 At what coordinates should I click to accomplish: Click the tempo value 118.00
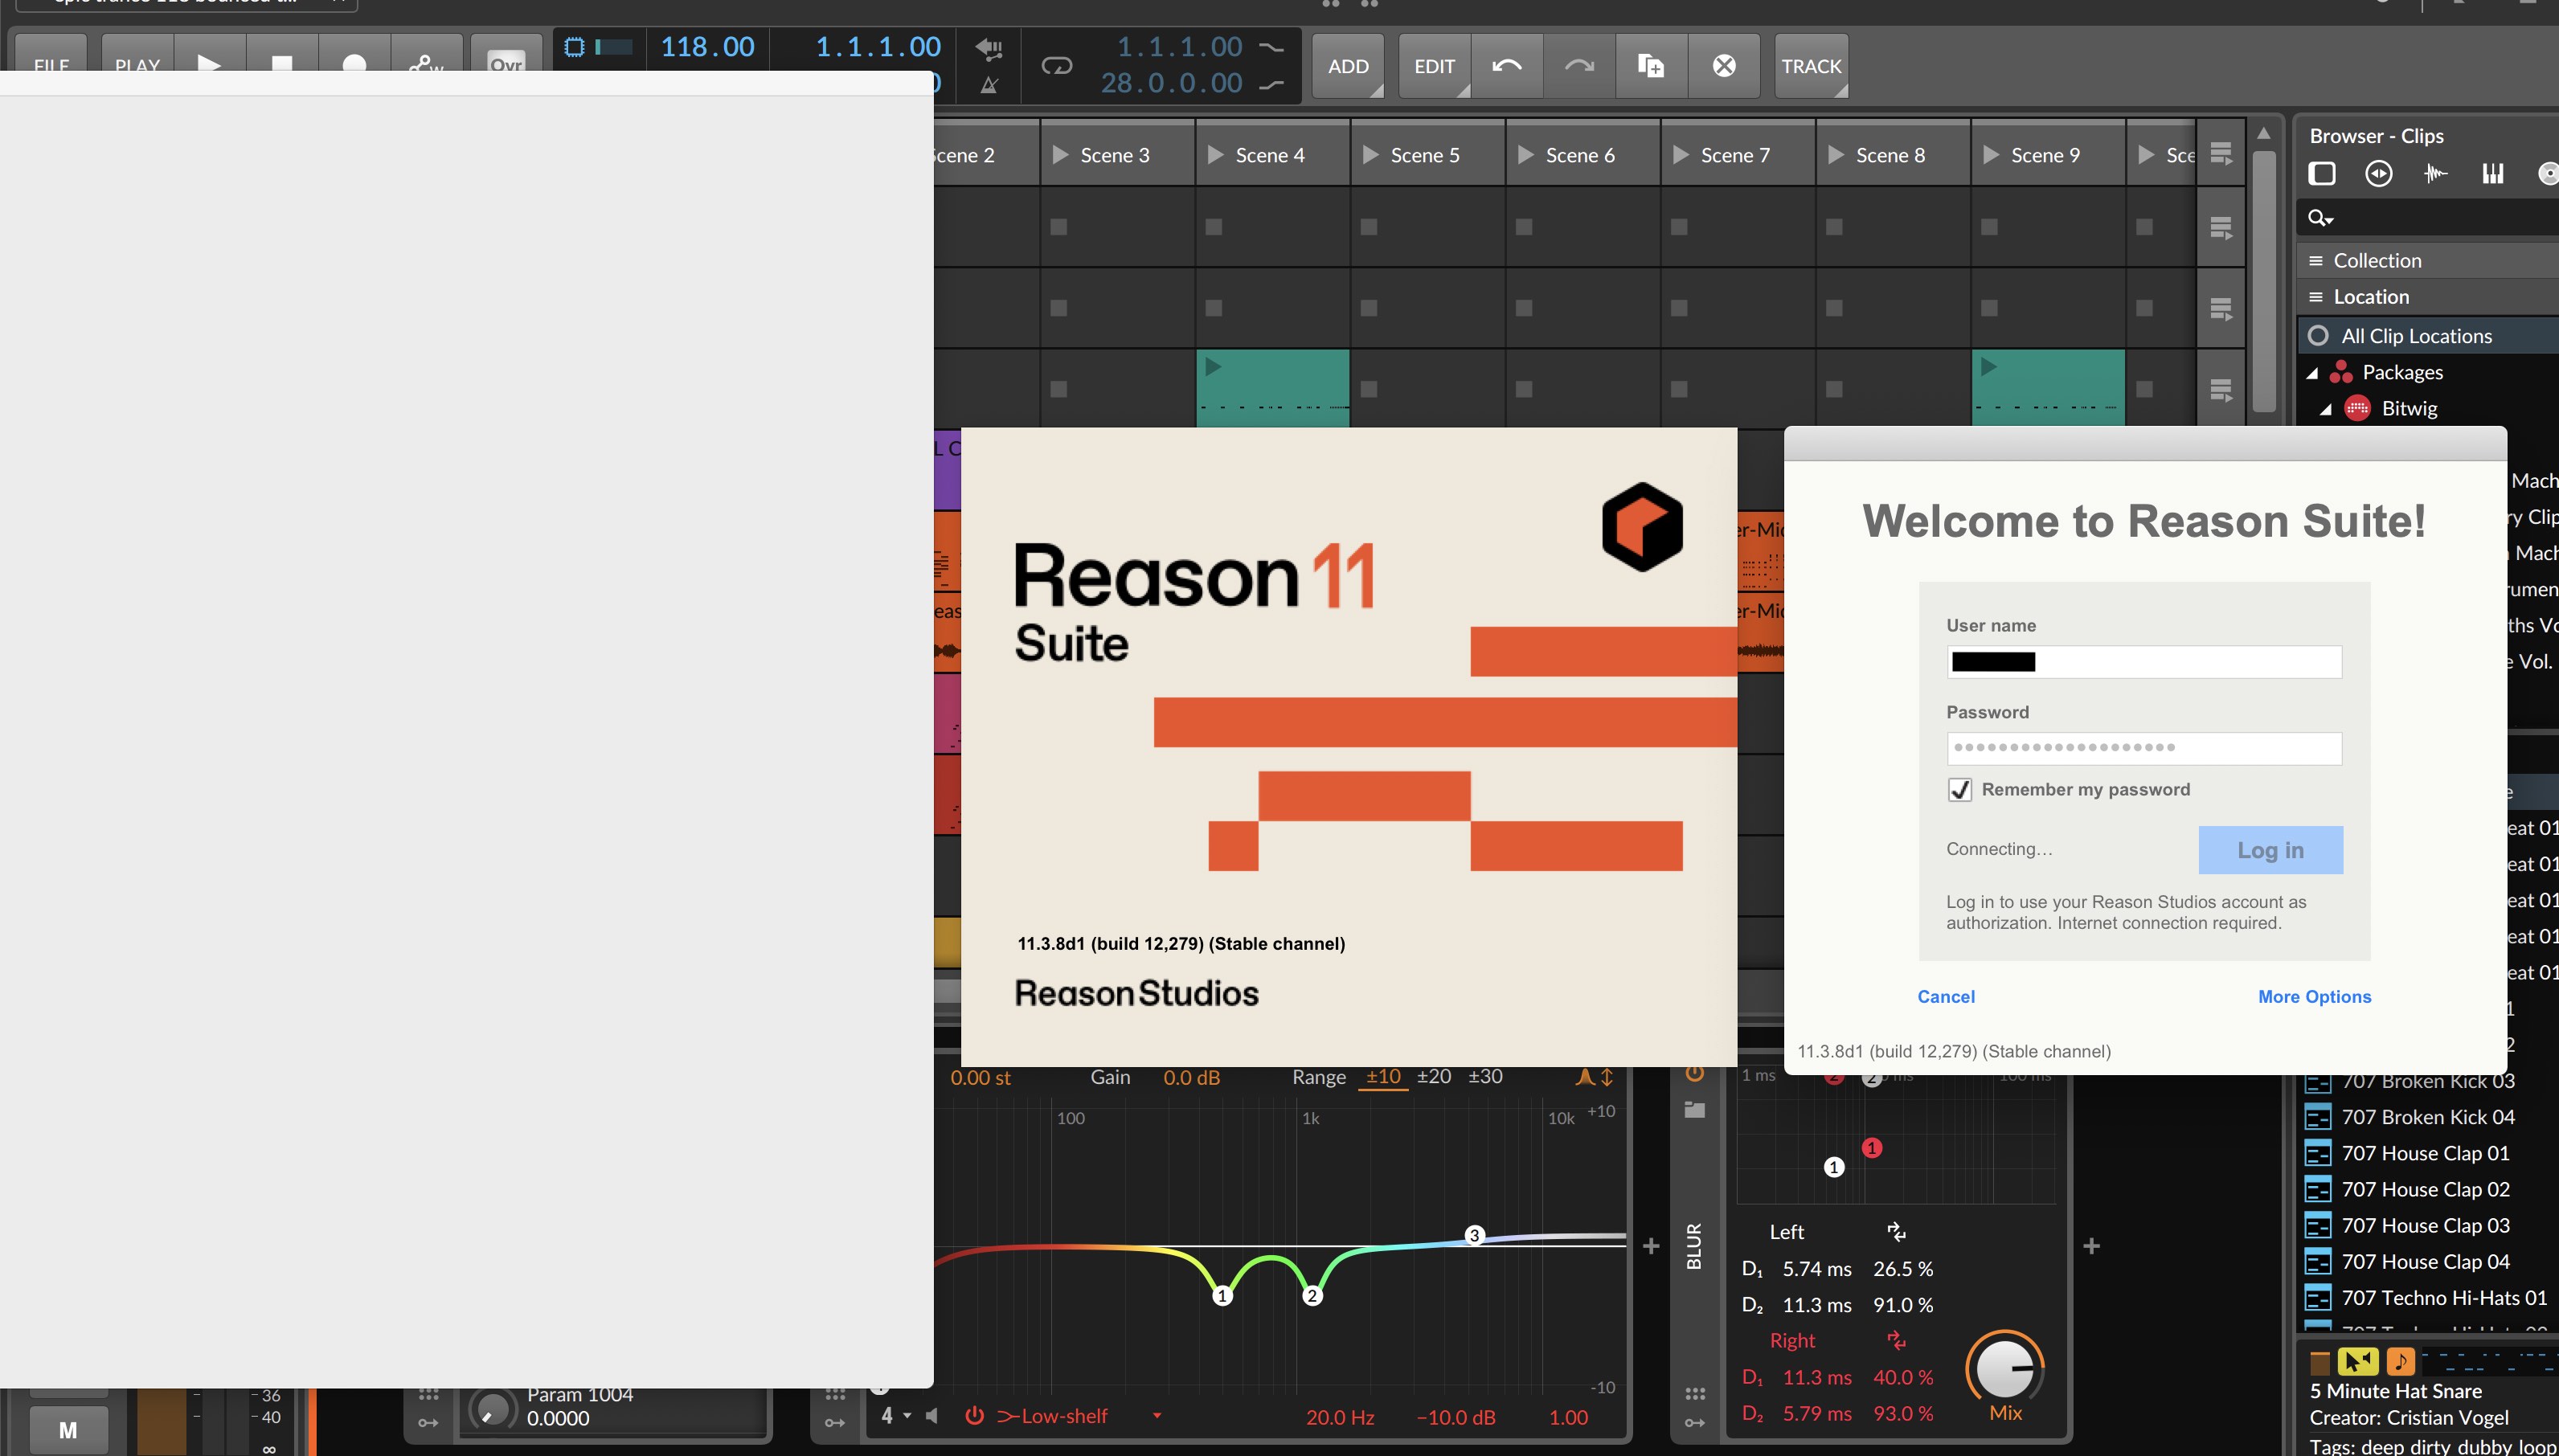click(x=708, y=47)
